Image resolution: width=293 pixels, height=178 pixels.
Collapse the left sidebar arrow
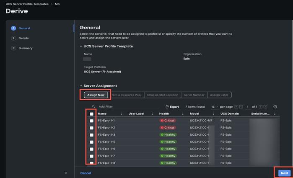tap(66, 173)
